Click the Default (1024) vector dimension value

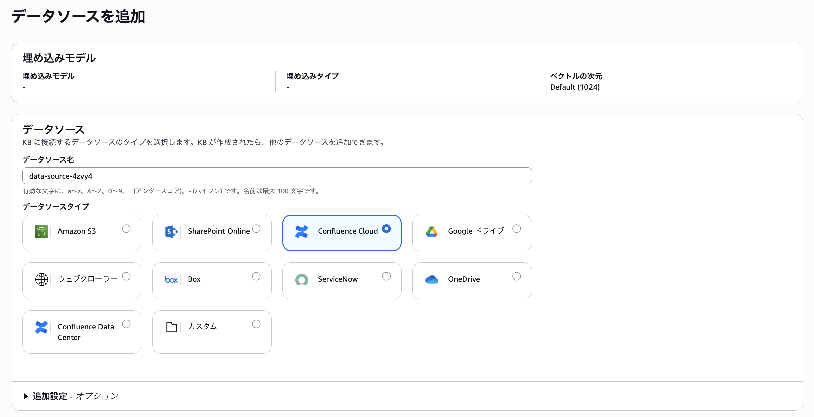[575, 87]
